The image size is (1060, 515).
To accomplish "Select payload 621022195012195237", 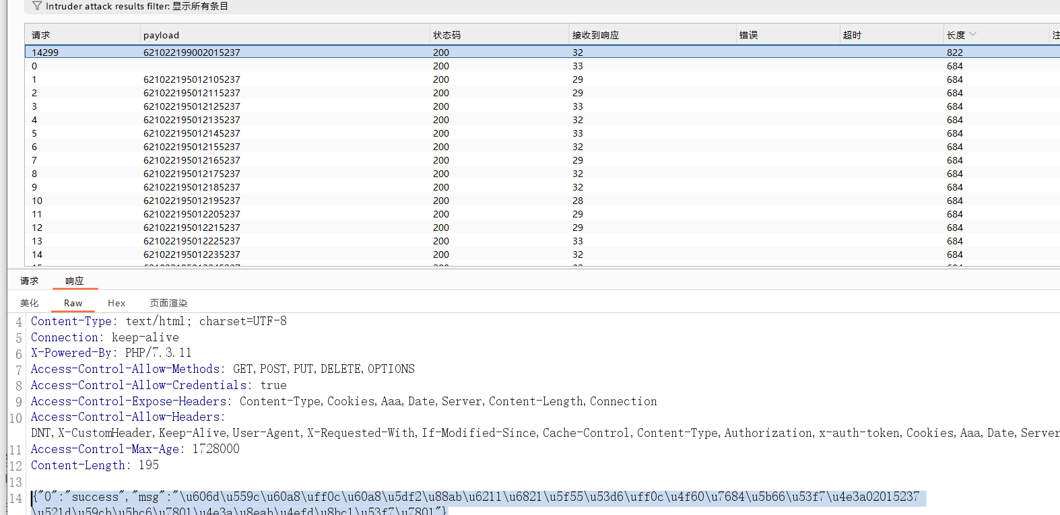I will coord(192,201).
